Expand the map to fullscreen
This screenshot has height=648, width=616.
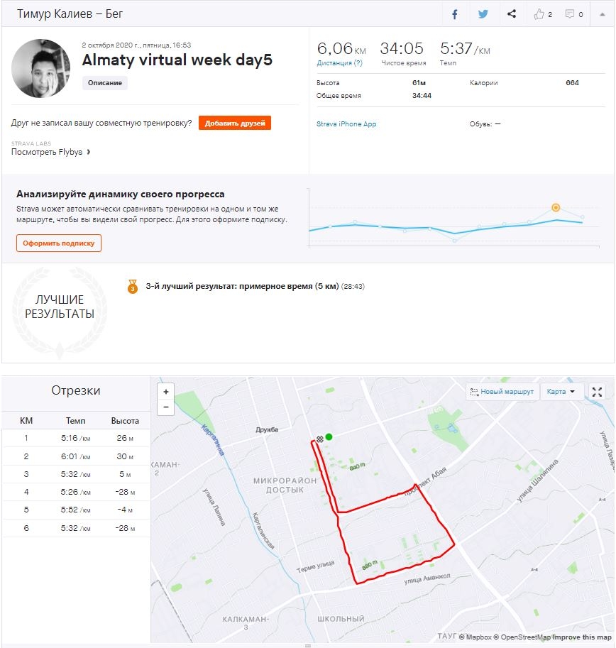[x=597, y=392]
